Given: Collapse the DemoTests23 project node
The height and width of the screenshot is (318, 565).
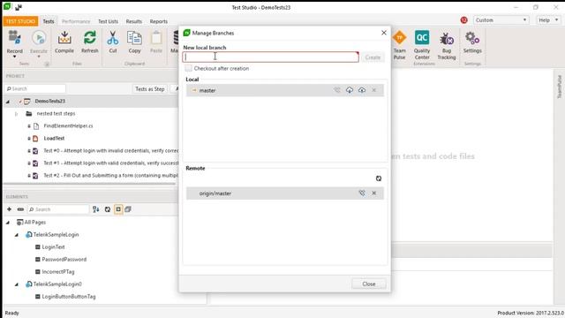Looking at the screenshot, I should coord(8,102).
